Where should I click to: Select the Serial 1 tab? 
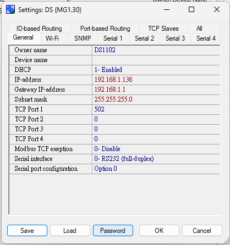(x=113, y=38)
